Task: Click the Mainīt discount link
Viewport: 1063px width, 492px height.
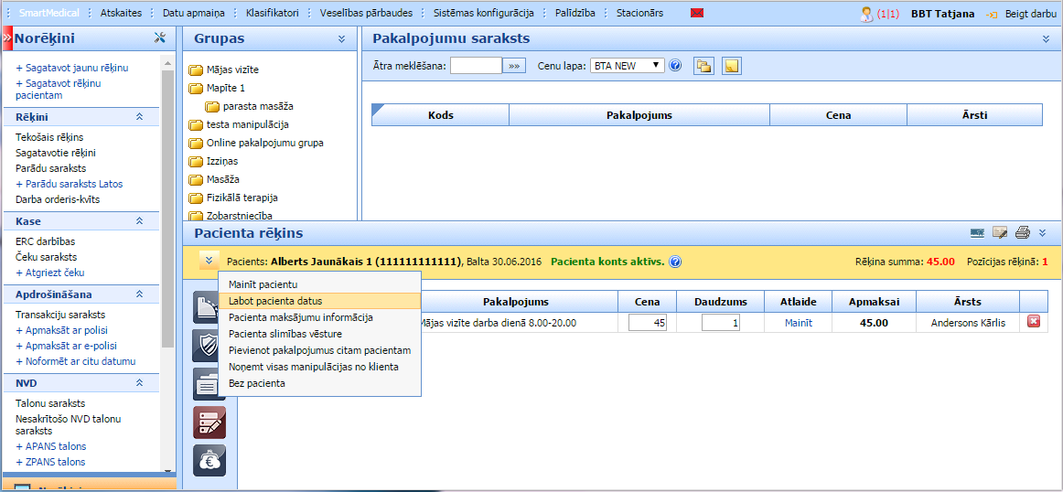Action: [798, 323]
